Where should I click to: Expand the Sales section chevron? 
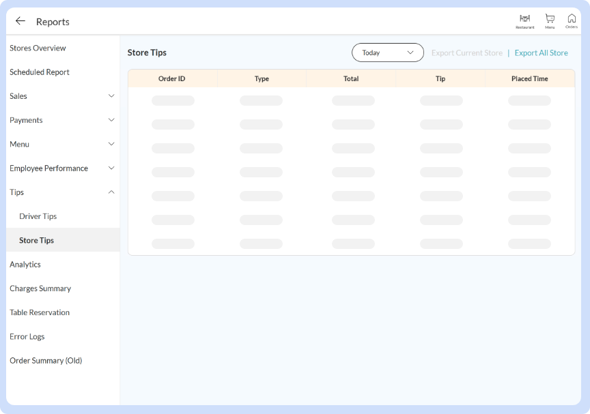111,96
